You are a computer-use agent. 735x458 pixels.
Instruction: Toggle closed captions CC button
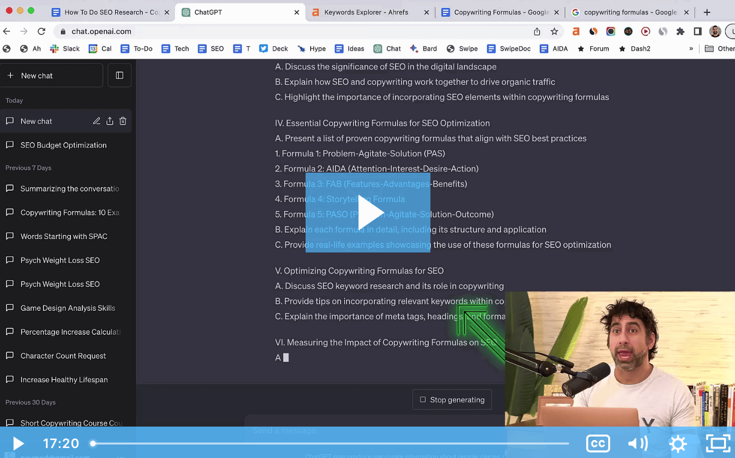(x=598, y=444)
